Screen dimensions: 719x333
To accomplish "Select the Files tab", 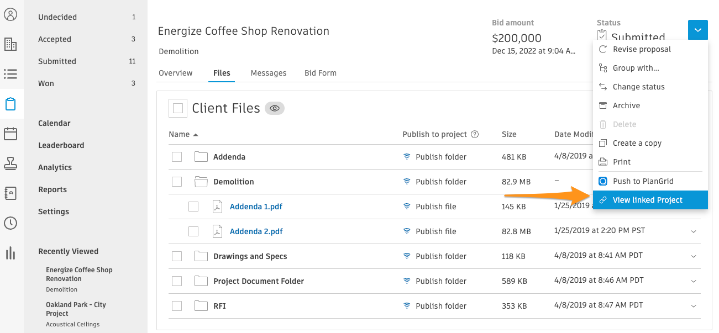I will [222, 73].
